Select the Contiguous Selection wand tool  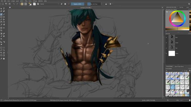[x=1, y=53]
